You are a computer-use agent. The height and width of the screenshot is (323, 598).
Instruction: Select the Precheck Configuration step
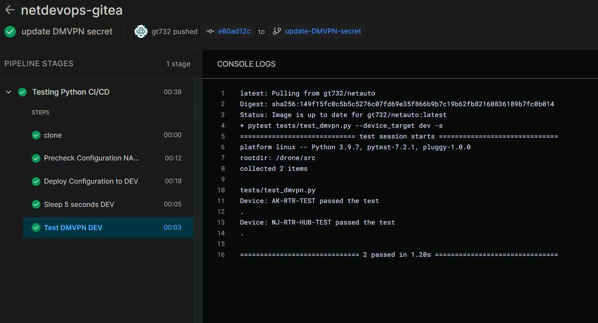(x=91, y=158)
